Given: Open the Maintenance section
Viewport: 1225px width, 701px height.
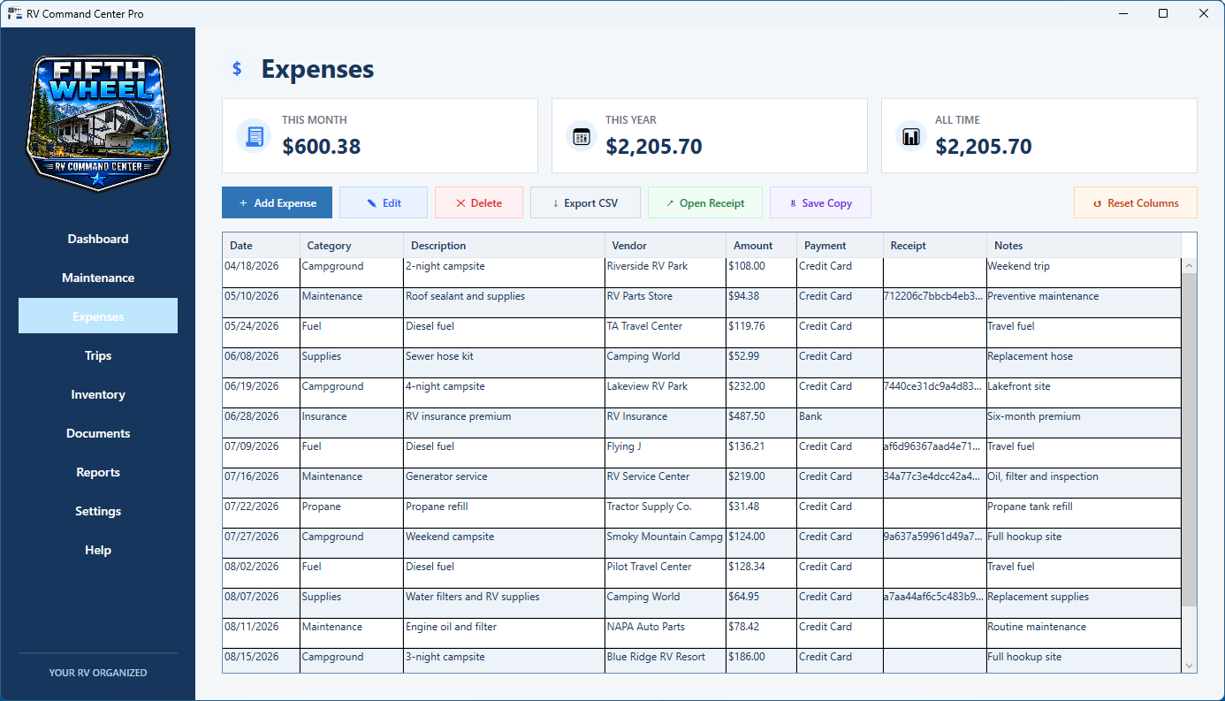Looking at the screenshot, I should [98, 278].
